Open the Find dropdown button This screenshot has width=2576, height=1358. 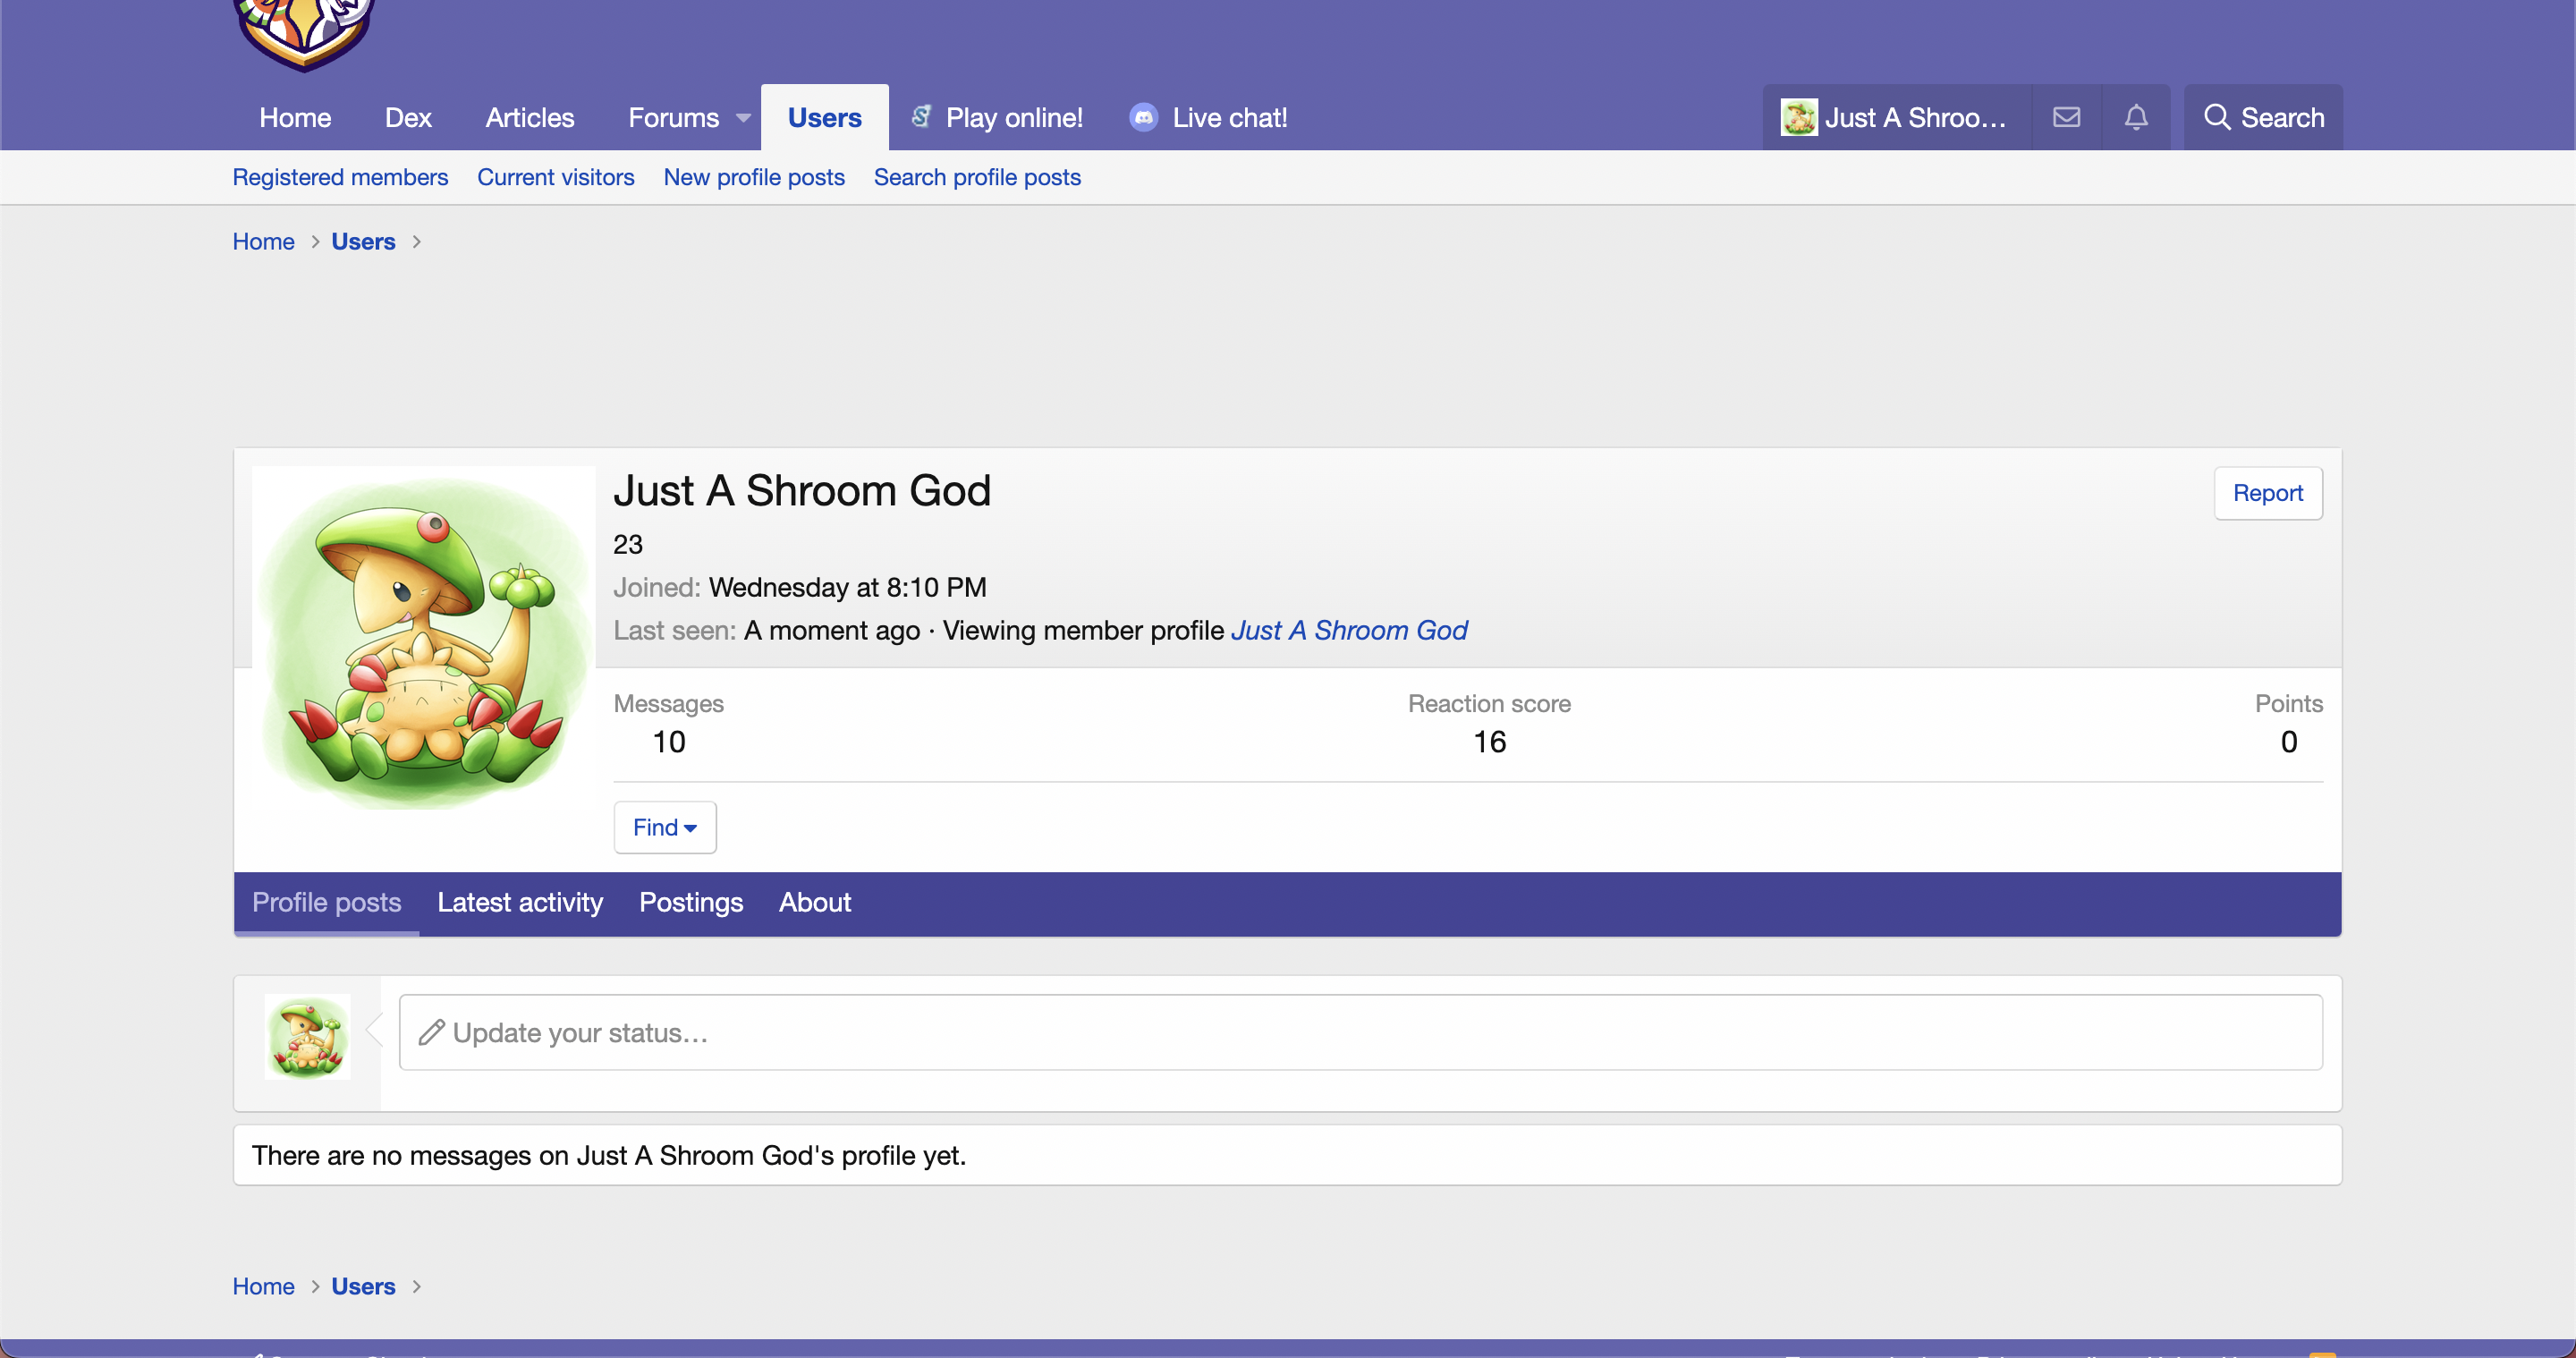[x=664, y=827]
